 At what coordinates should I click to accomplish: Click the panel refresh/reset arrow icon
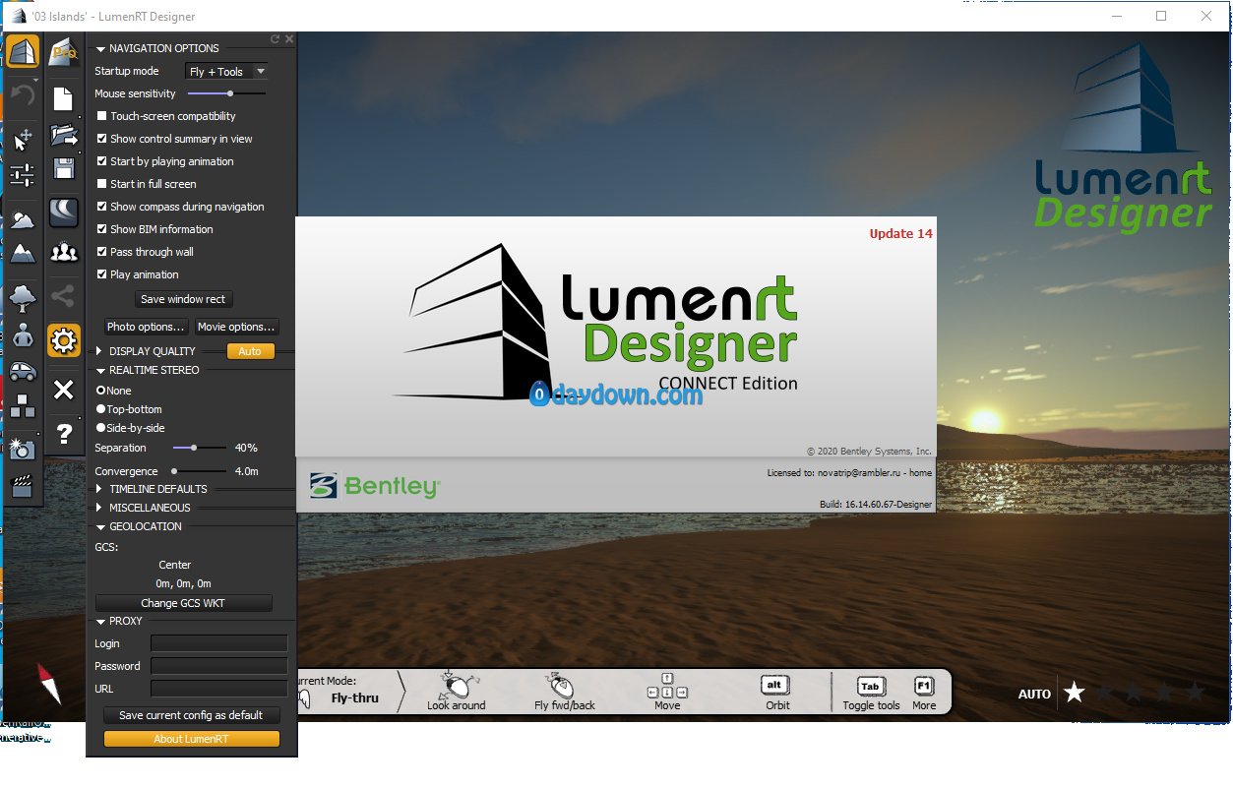(x=276, y=39)
